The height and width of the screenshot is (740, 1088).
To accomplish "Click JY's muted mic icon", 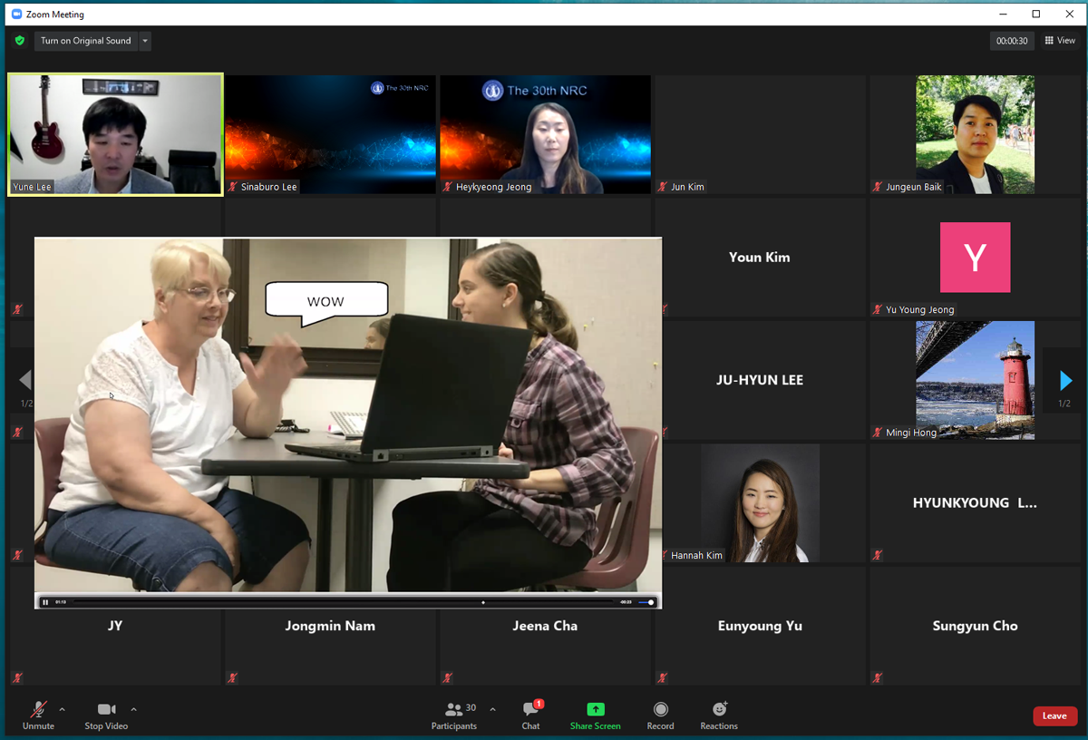I will 18,677.
